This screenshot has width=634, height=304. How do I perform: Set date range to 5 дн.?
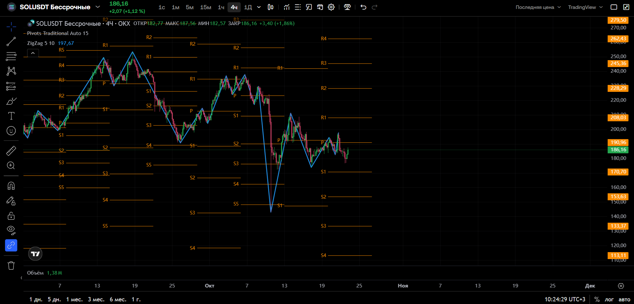click(x=54, y=299)
